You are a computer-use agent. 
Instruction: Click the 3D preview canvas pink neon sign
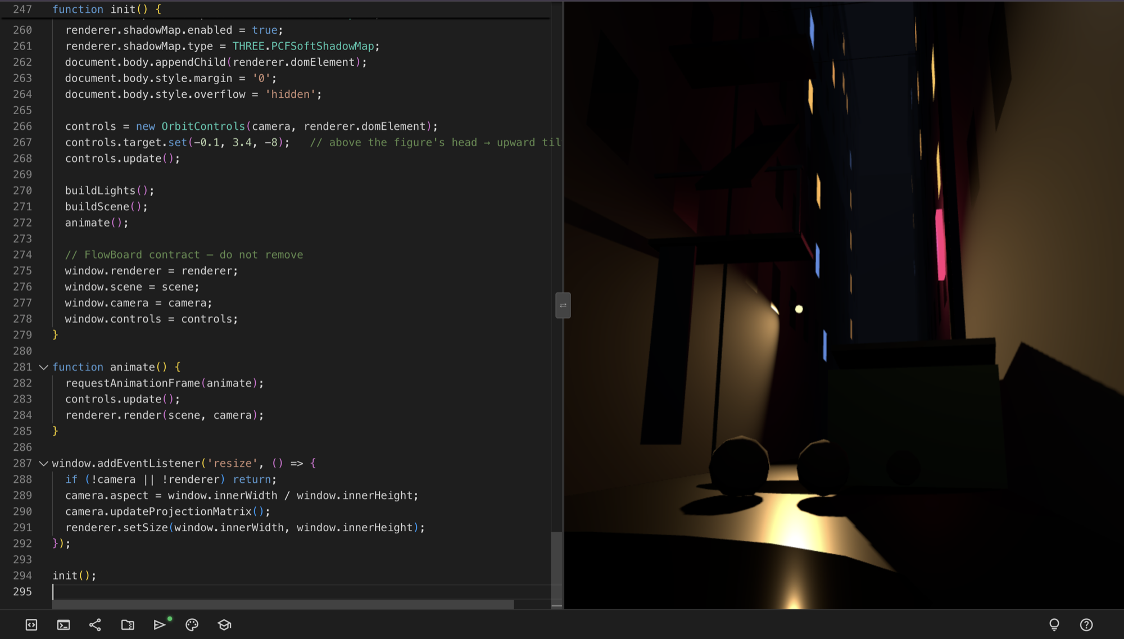coord(940,244)
